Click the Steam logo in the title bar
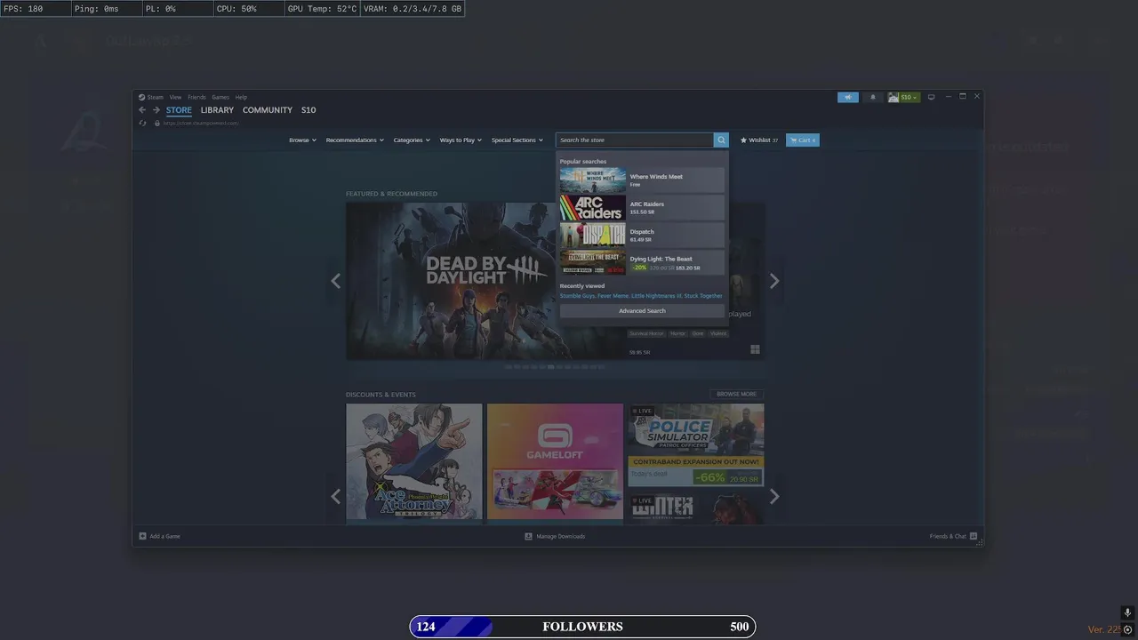Screen dimensions: 1138x640 (141, 97)
